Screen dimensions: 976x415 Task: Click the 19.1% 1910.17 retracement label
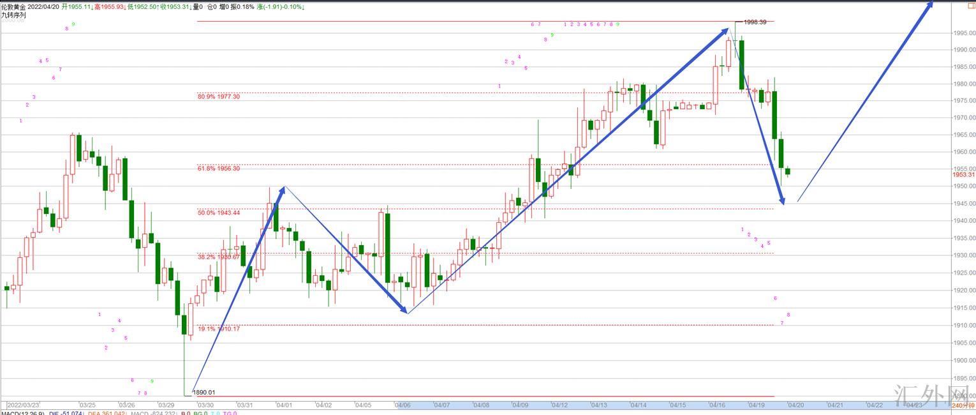tap(219, 329)
